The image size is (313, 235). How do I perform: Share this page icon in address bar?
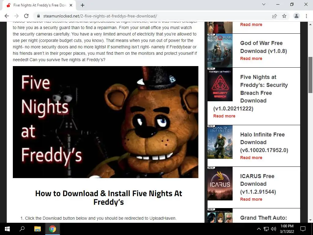point(274,16)
